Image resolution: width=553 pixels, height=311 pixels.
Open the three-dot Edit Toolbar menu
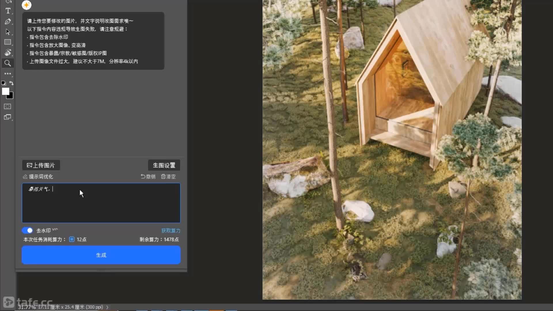point(8,74)
